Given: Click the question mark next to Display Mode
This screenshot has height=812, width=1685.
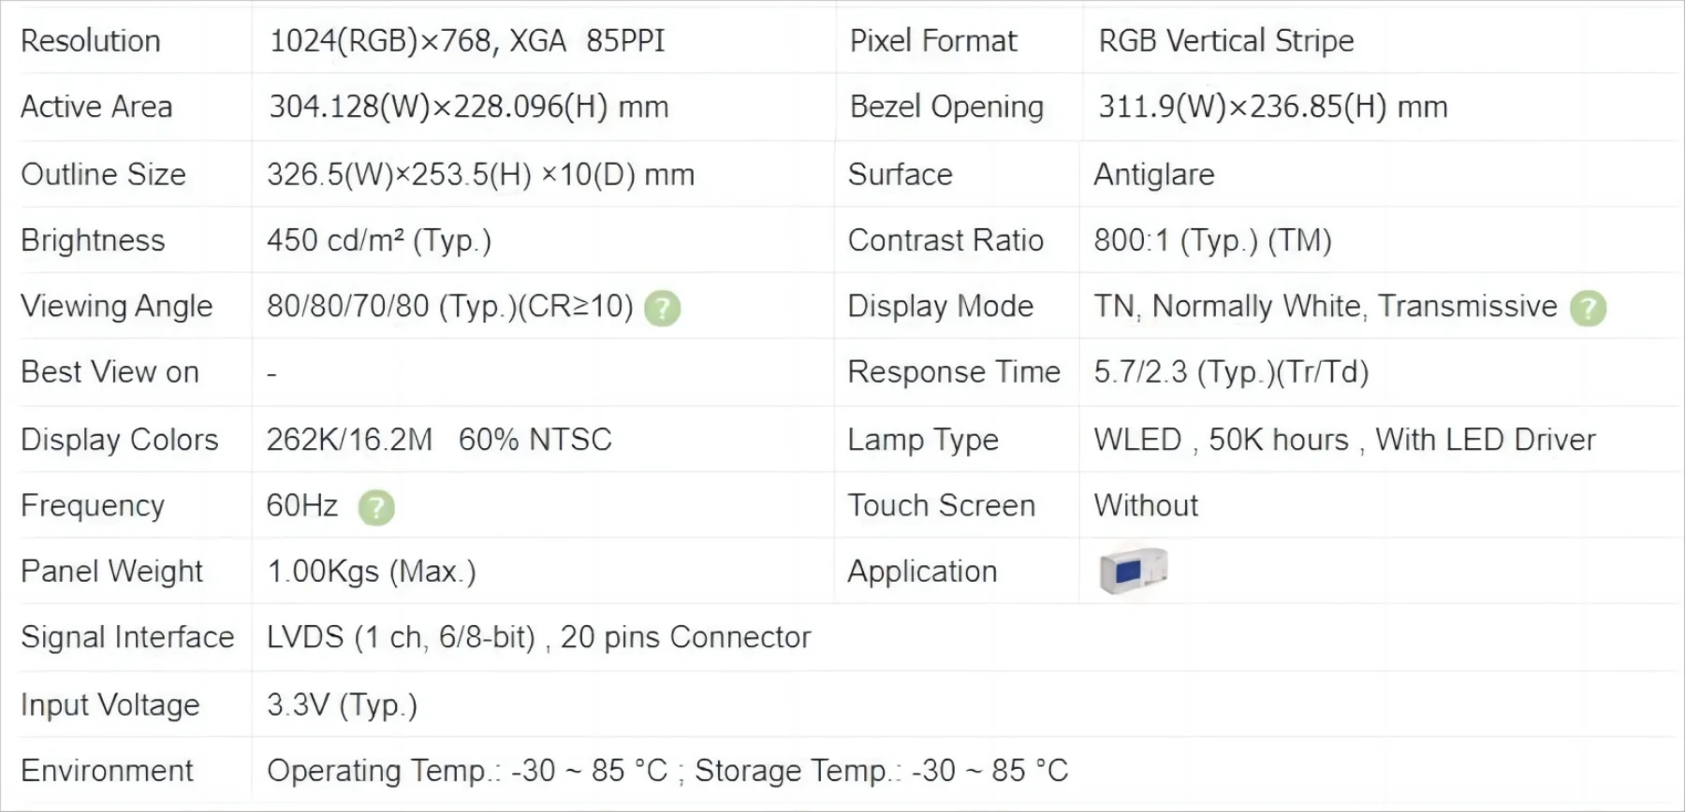Looking at the screenshot, I should pos(1588,308).
